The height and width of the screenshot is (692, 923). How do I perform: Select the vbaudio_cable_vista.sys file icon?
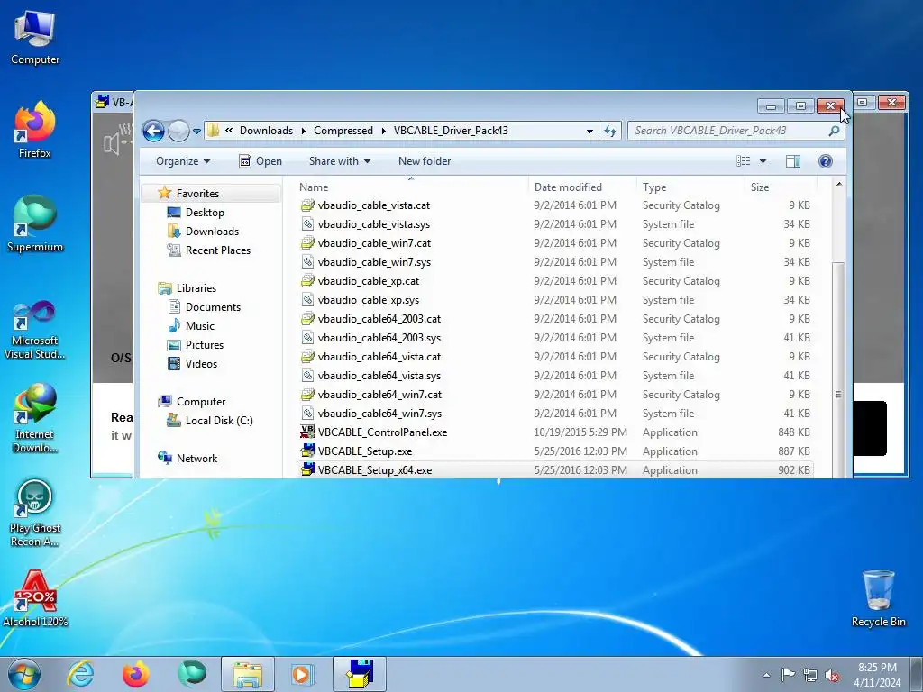[307, 224]
